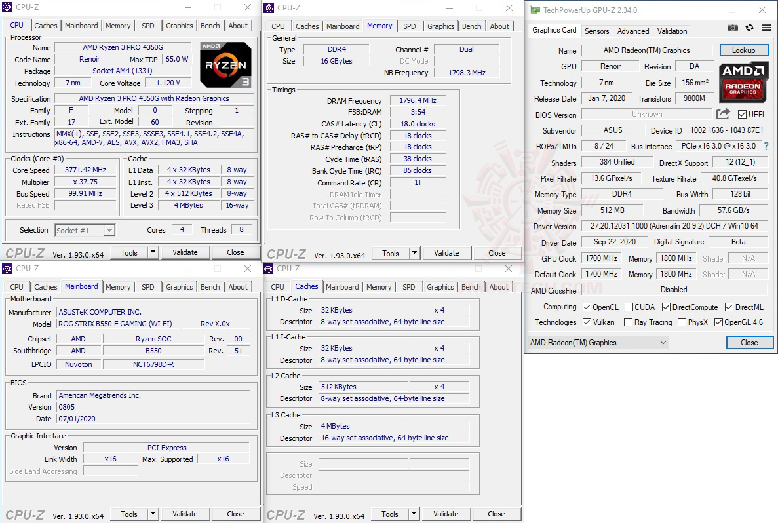Click Validate in the Caches window
The height and width of the screenshot is (523, 778).
click(x=446, y=514)
